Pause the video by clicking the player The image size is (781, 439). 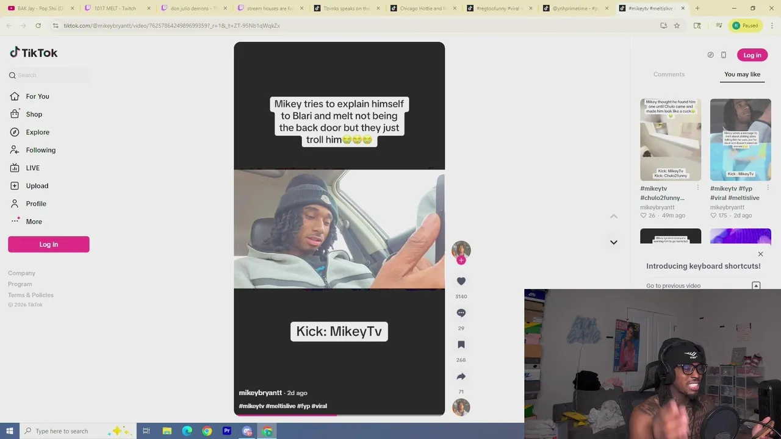(339, 229)
